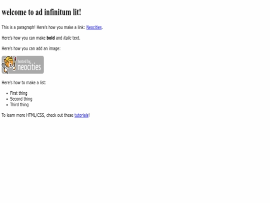
Task: Click the 'Here's how to make a list' text
Action: tap(24, 83)
